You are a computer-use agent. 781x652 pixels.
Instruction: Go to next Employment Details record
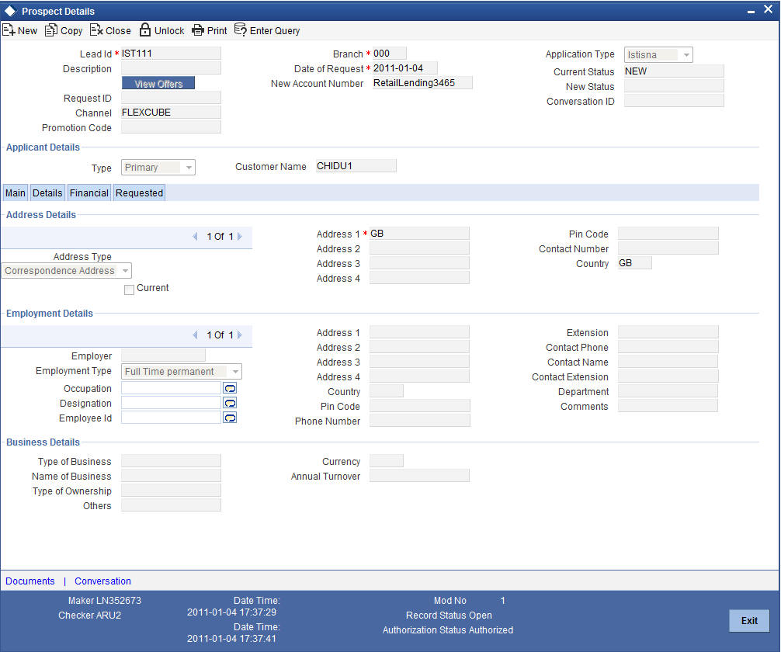[240, 335]
